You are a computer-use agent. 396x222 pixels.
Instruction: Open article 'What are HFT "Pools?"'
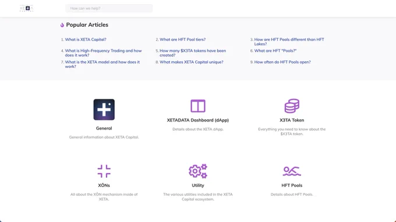(275, 51)
